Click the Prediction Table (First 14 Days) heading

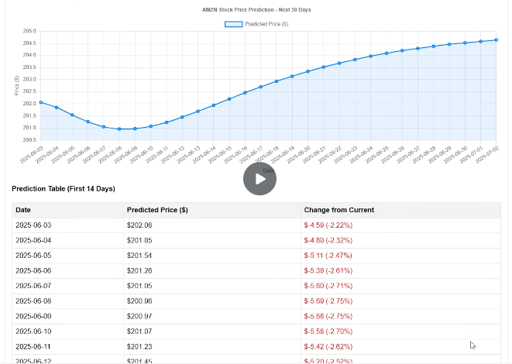pos(64,189)
